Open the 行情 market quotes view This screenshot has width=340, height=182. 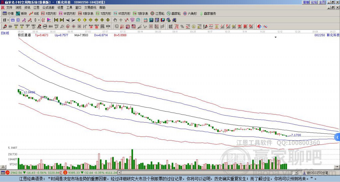click(8, 14)
